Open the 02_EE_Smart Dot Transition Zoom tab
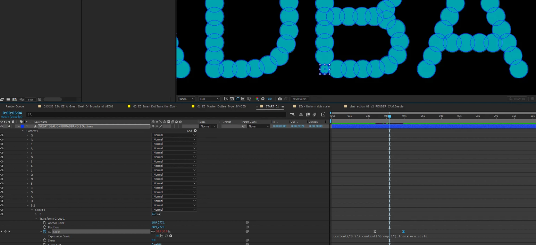Viewport: 536px width, 245px height. coord(155,106)
